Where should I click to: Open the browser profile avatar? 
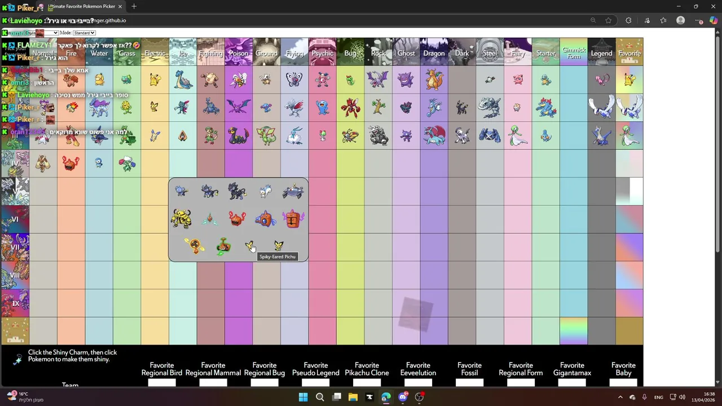(x=680, y=20)
